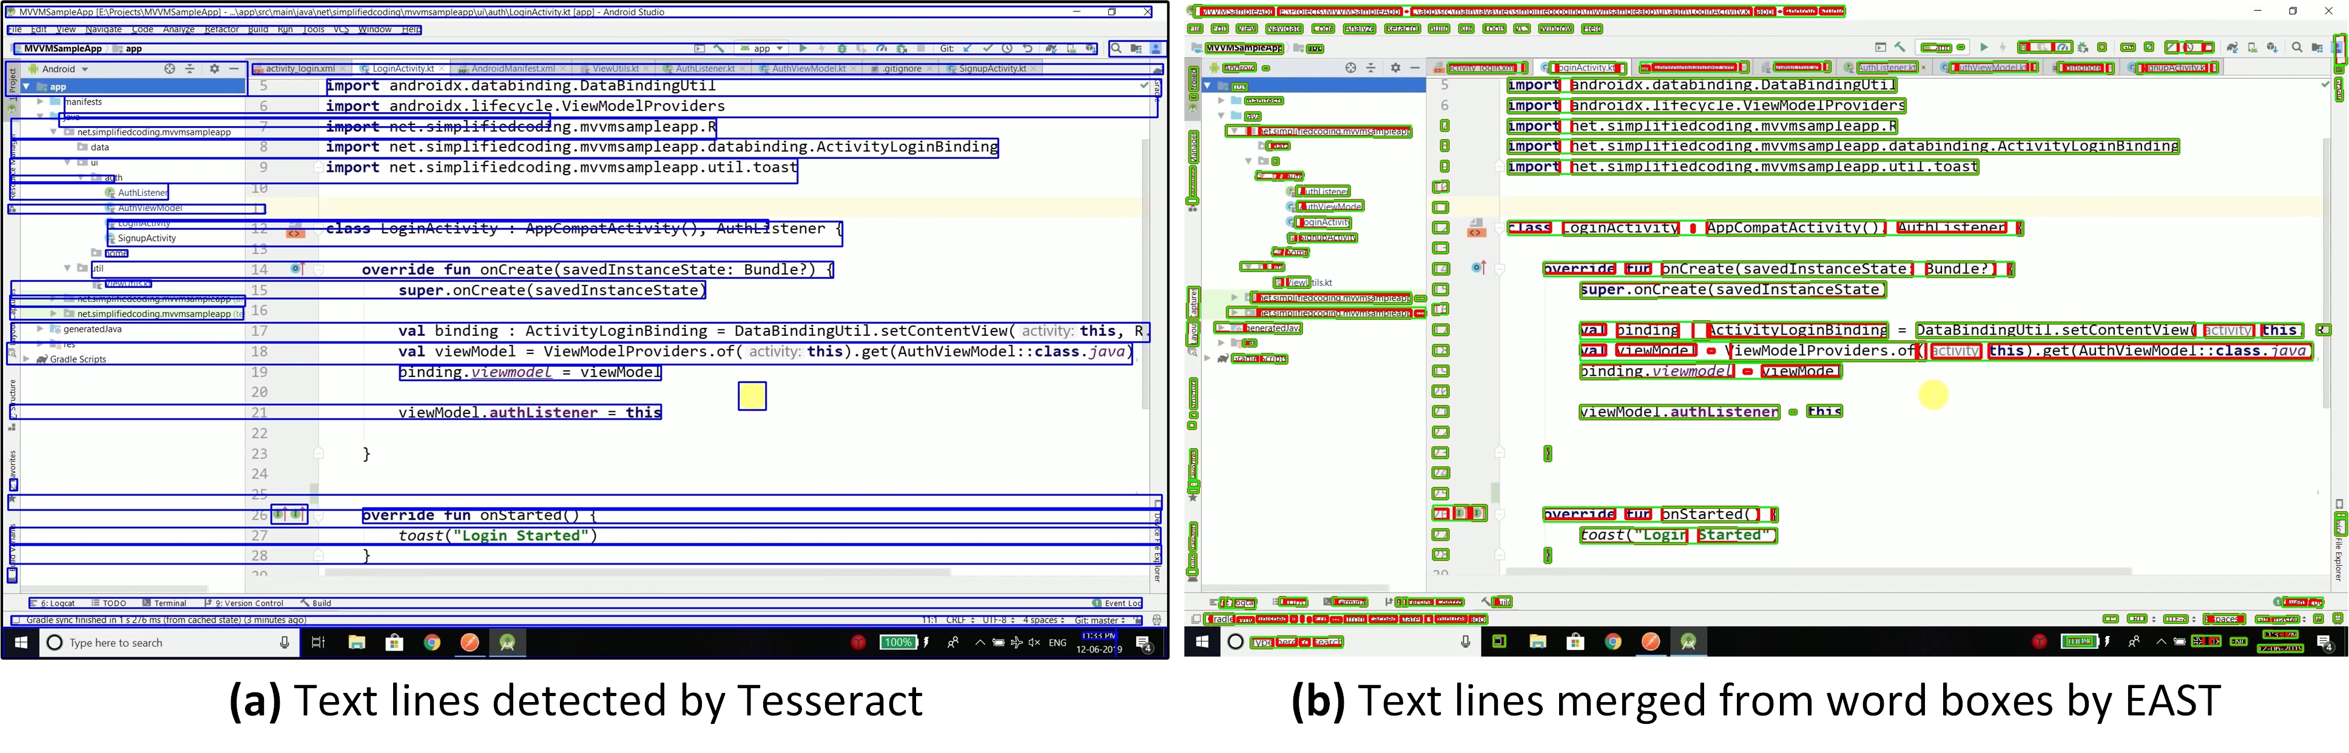Open the app run configuration dropdown, left screenshot
The width and height of the screenshot is (2349, 753).
[x=763, y=49]
